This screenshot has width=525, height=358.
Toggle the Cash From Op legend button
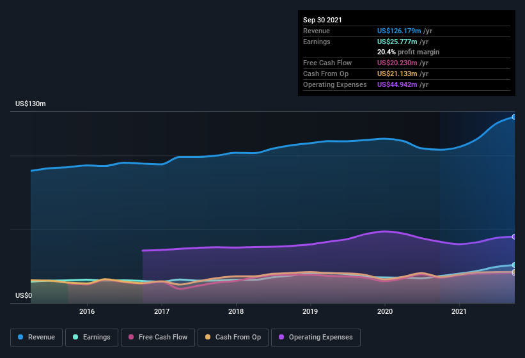(233, 338)
